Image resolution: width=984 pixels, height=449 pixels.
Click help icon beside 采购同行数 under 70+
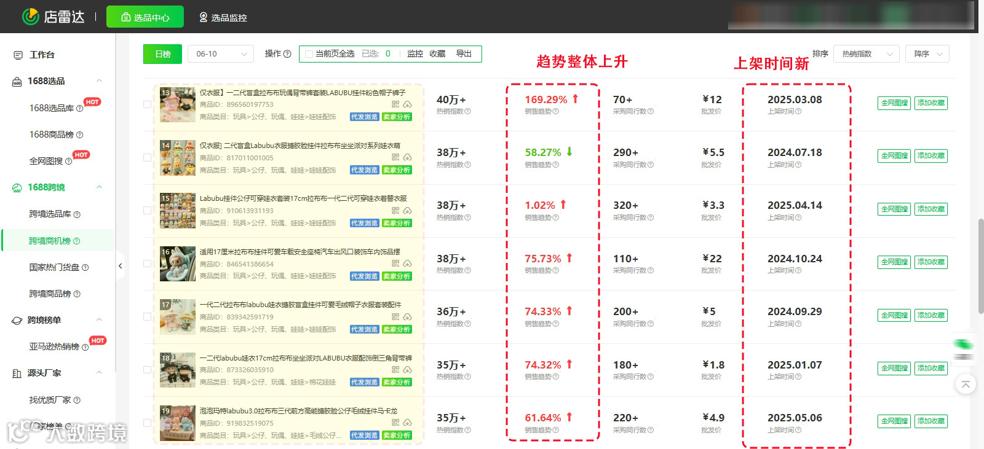point(651,112)
